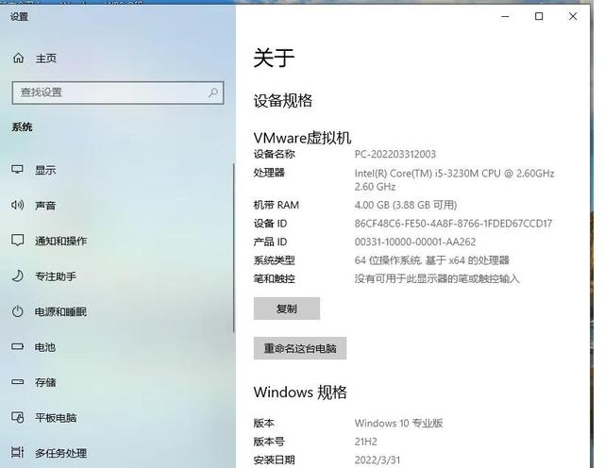
Task: Click the sidebar vertical scrollbar
Action: [x=233, y=247]
